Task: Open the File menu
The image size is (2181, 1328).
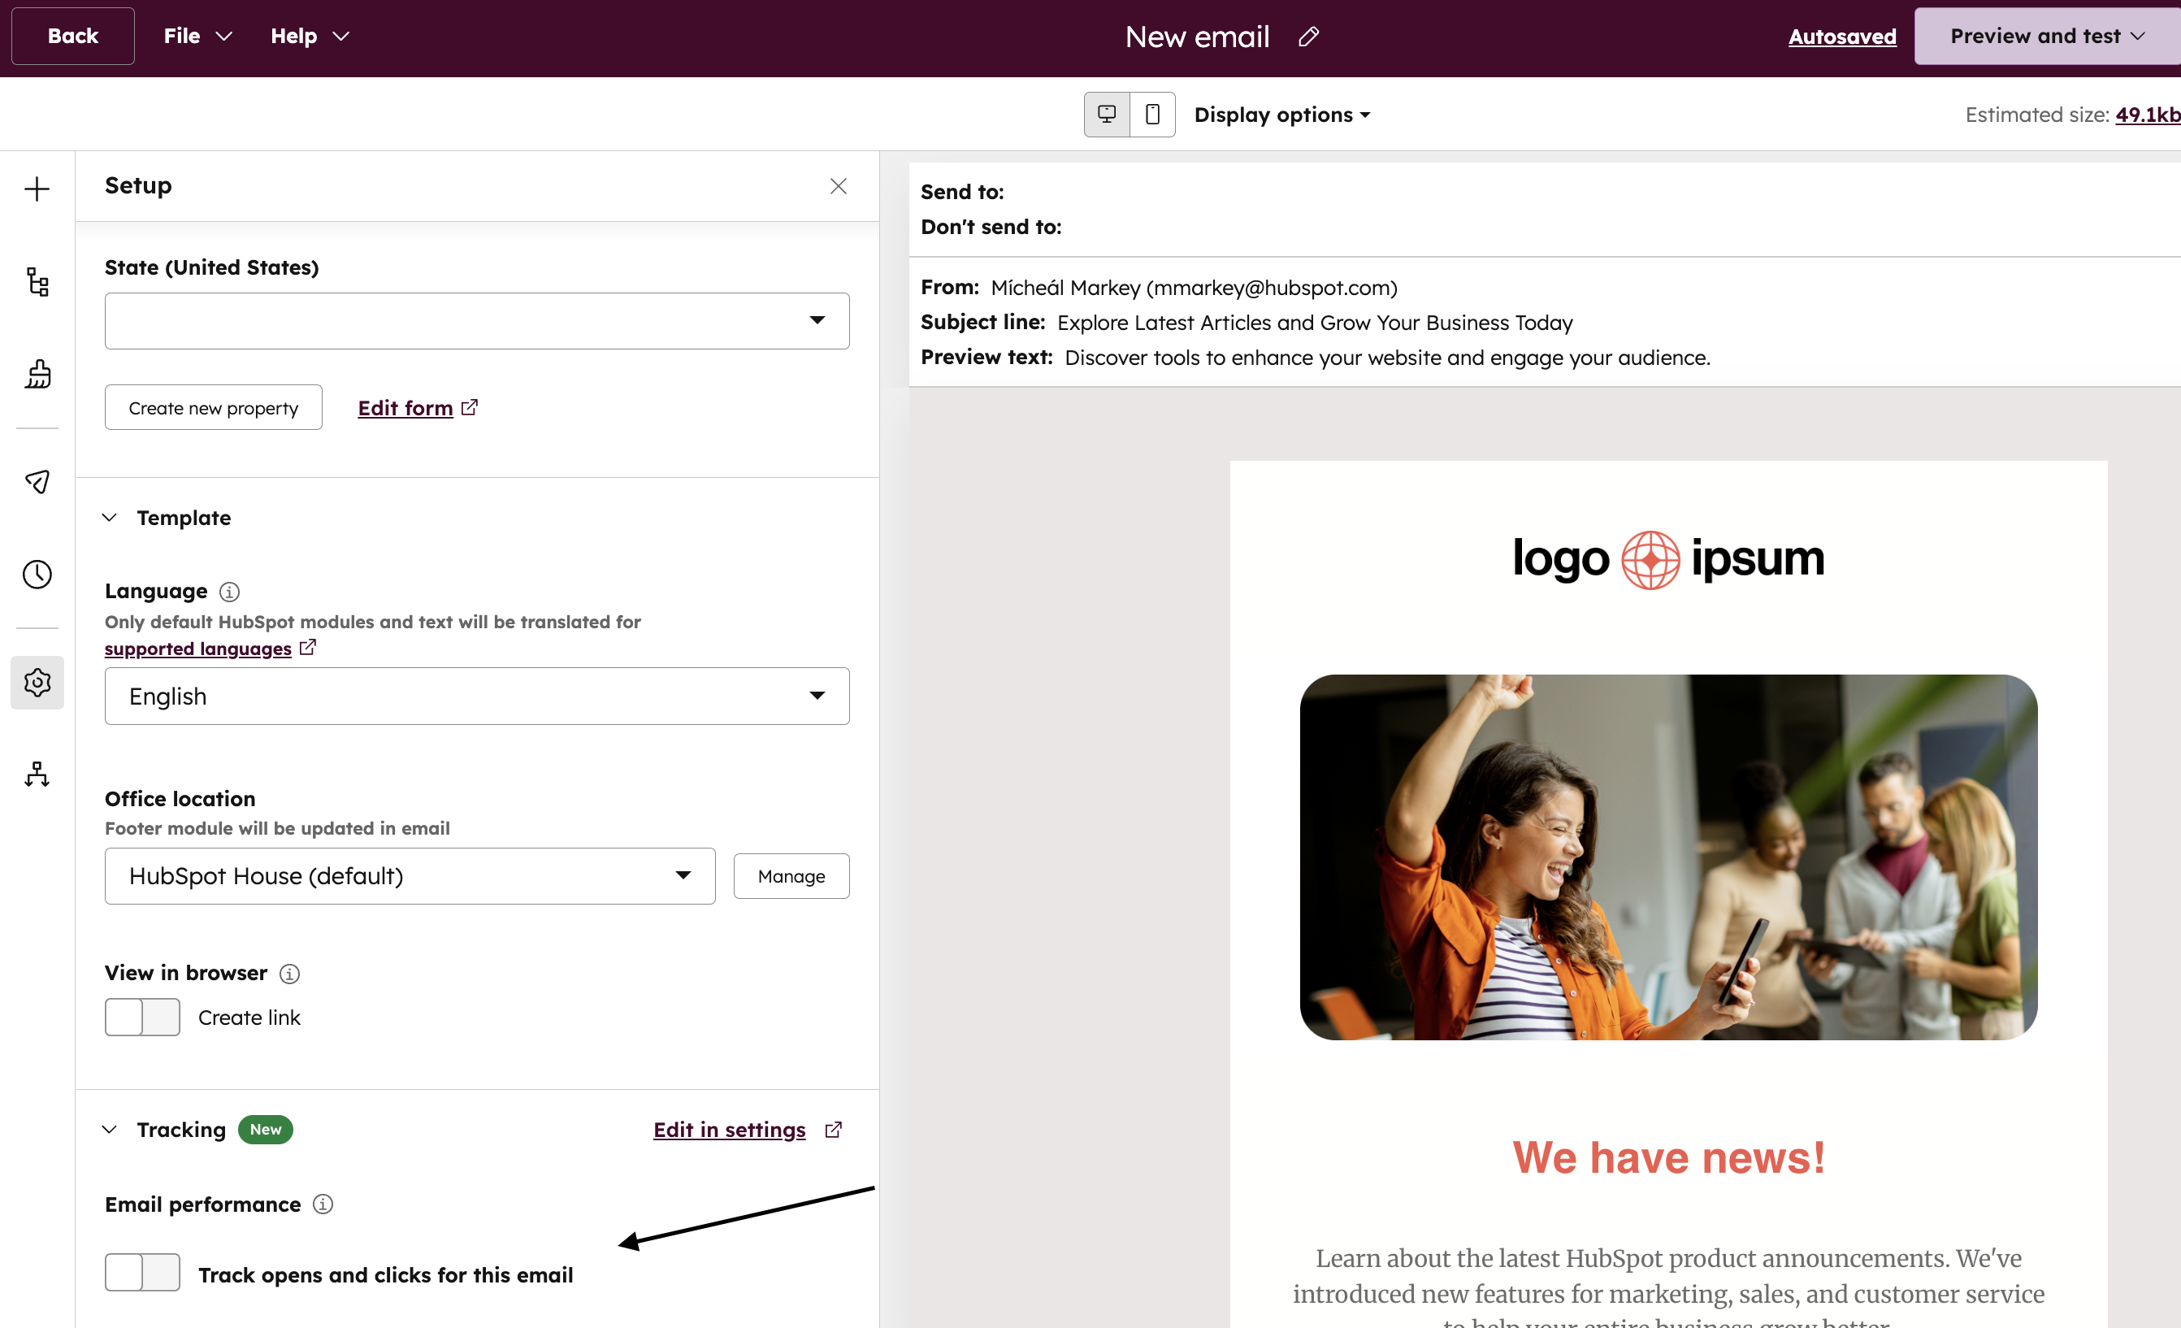Action: click(x=197, y=37)
